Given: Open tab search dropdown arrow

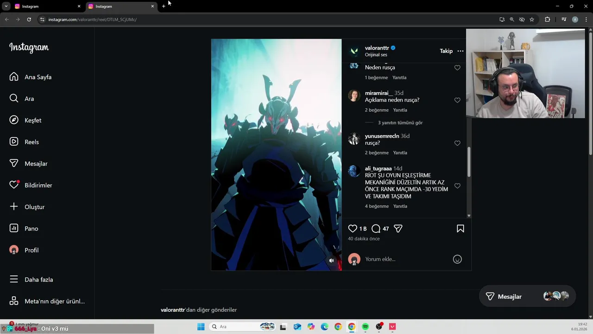Looking at the screenshot, I should pyautogui.click(x=6, y=6).
